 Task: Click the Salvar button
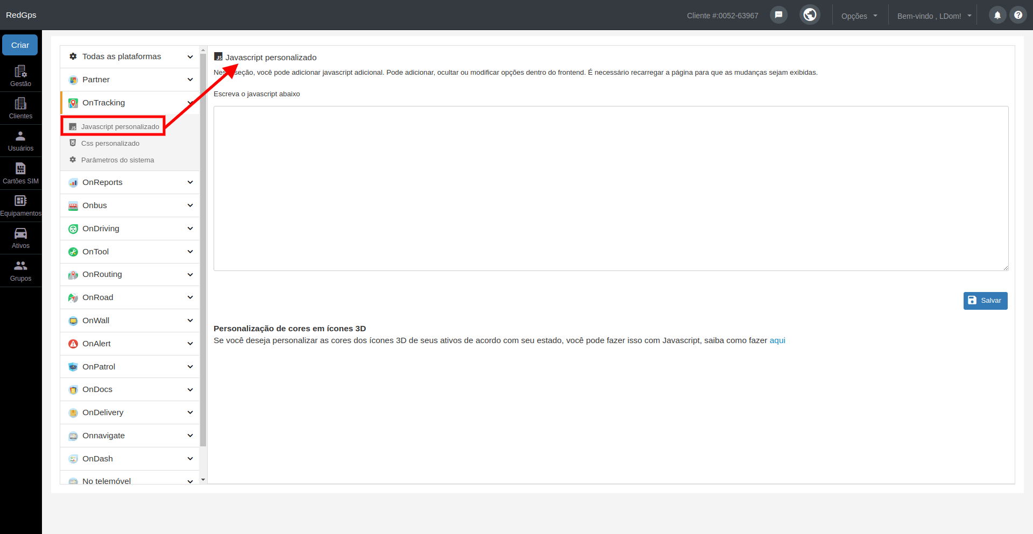pyautogui.click(x=985, y=301)
